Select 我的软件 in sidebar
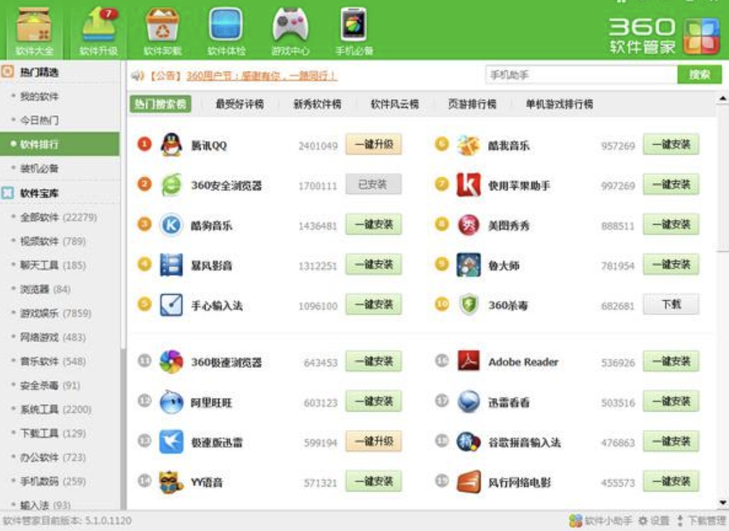Screen dimensions: 729x531 click(40, 96)
